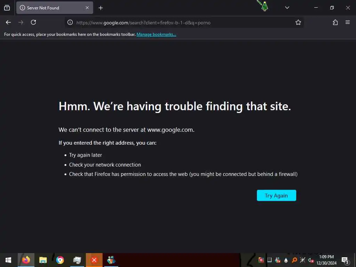Click the orange magnifier tray icon
Viewport: 356px width, 267px height.
pos(294,260)
